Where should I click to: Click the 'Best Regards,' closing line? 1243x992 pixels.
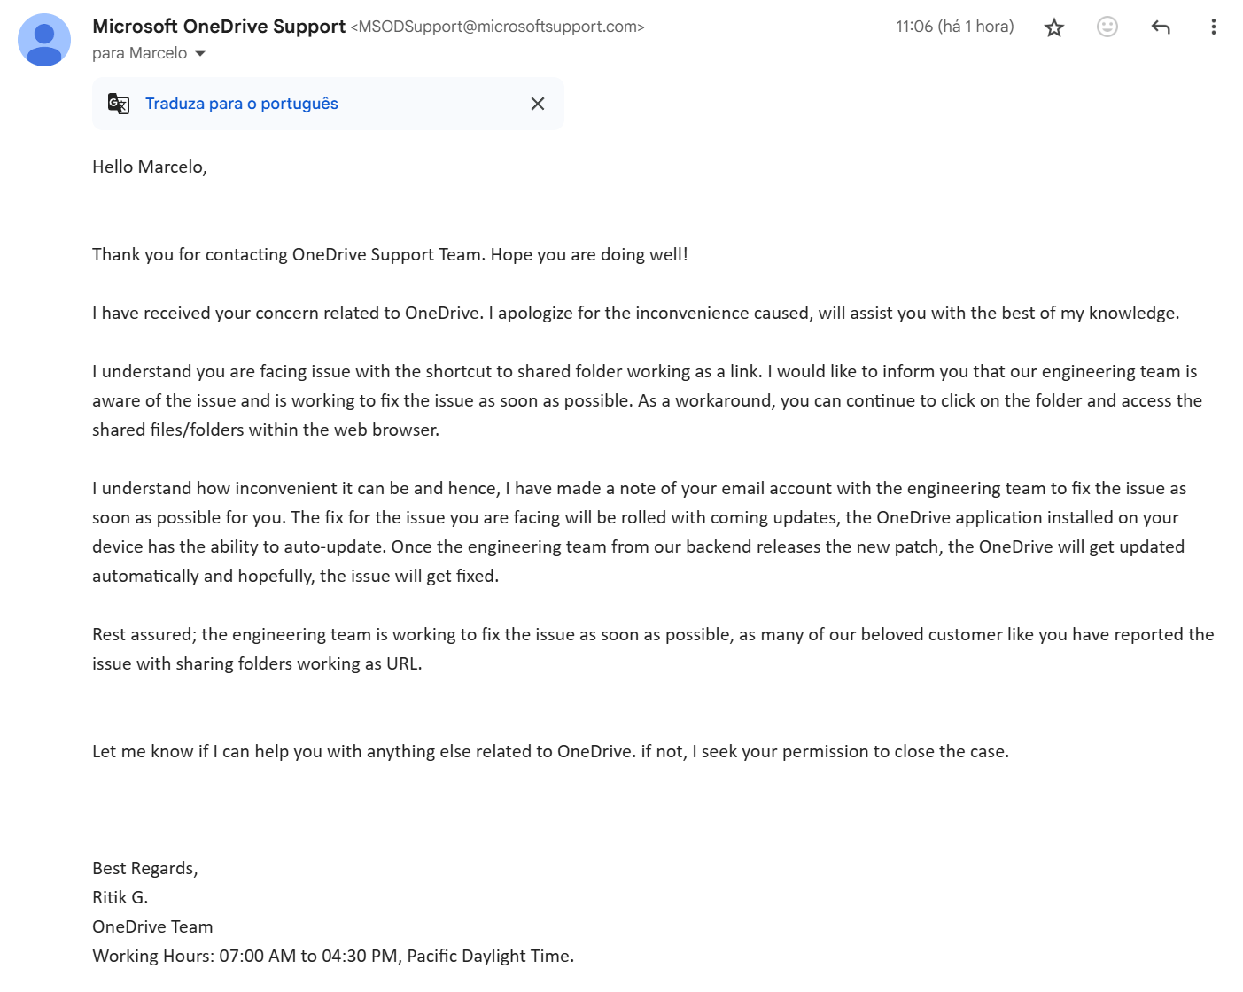[x=145, y=868]
